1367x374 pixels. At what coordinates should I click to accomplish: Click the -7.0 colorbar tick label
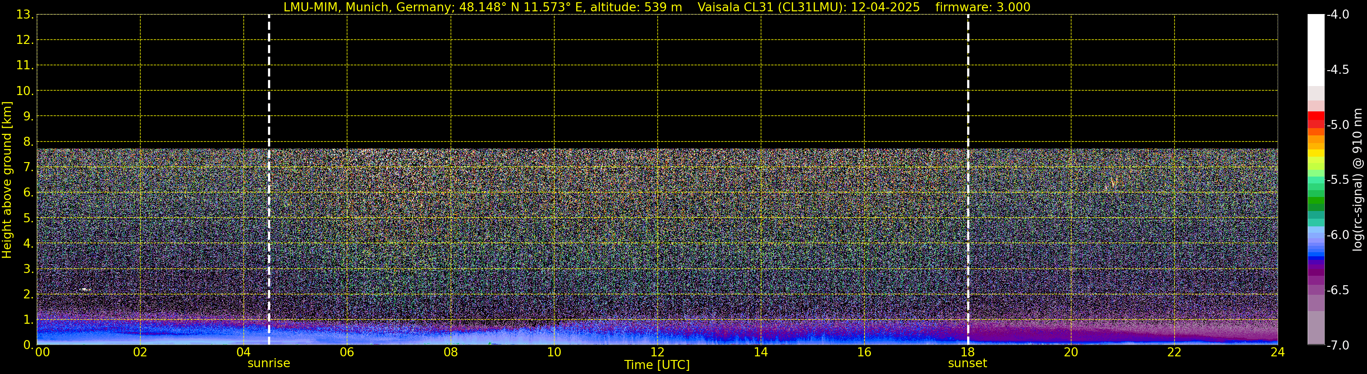(1337, 345)
